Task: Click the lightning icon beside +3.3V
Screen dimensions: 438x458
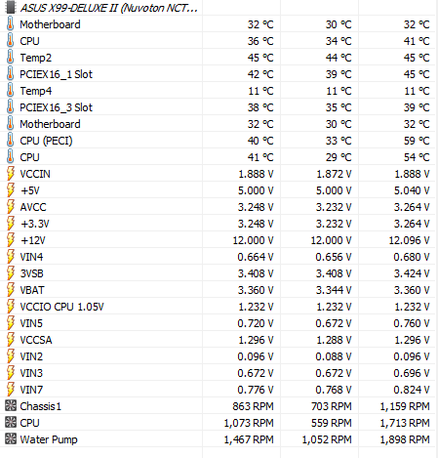Action: coord(11,224)
